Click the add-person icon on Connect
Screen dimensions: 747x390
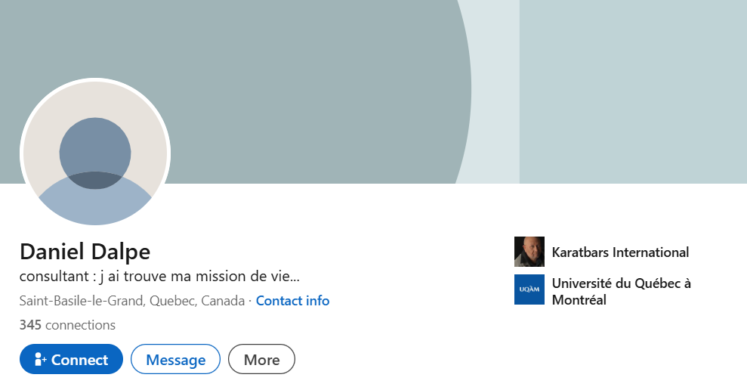pos(41,360)
